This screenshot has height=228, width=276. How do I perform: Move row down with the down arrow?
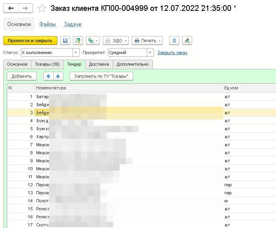tap(58, 76)
